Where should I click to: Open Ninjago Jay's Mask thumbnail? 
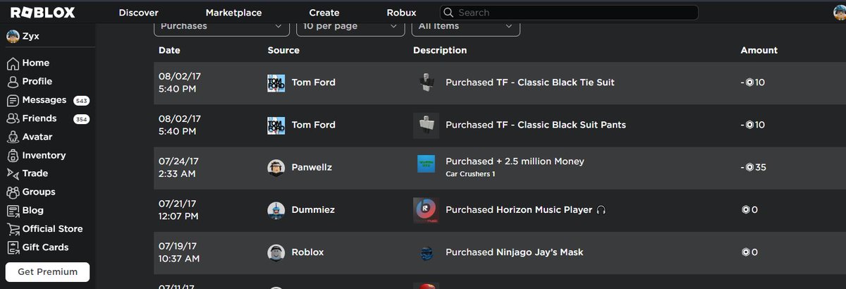click(426, 252)
